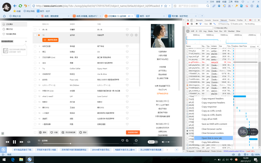Choose Clear browser cookies menu item
Image resolution: width=261 pixels, height=163 pixels.
[x=214, y=133]
